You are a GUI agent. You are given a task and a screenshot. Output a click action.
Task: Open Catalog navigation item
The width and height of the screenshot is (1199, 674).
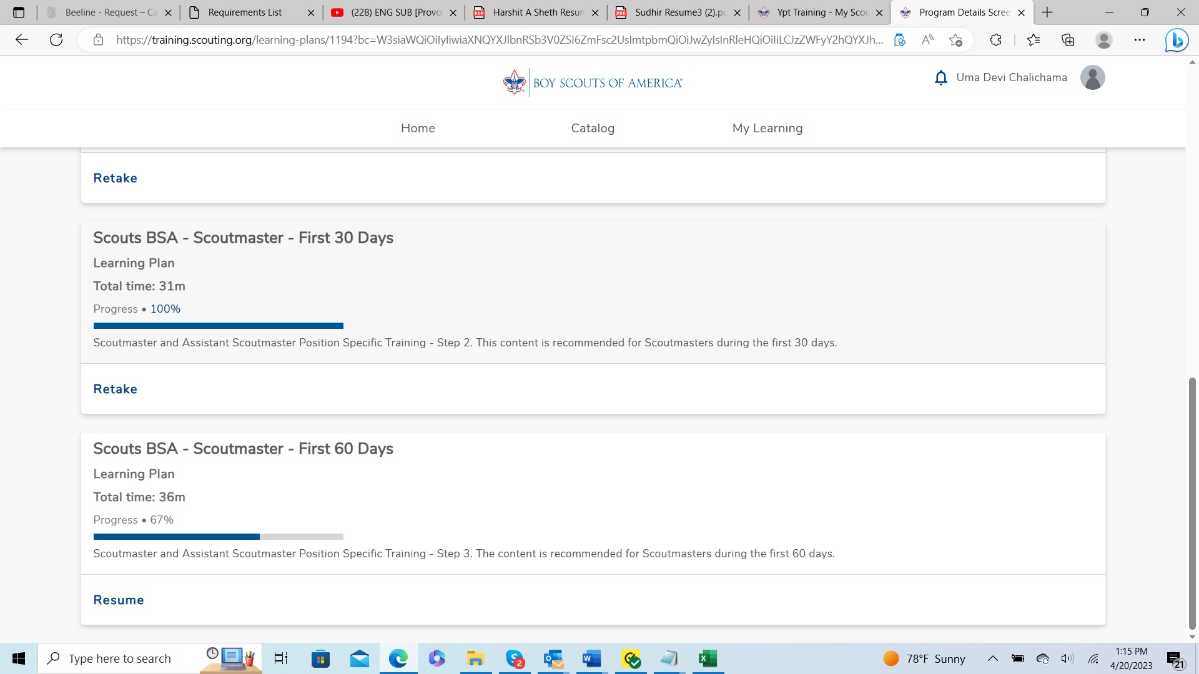(593, 128)
